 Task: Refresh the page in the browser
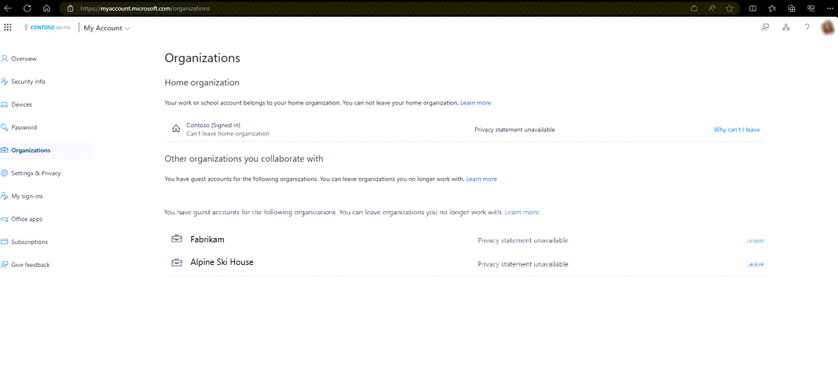pos(27,8)
